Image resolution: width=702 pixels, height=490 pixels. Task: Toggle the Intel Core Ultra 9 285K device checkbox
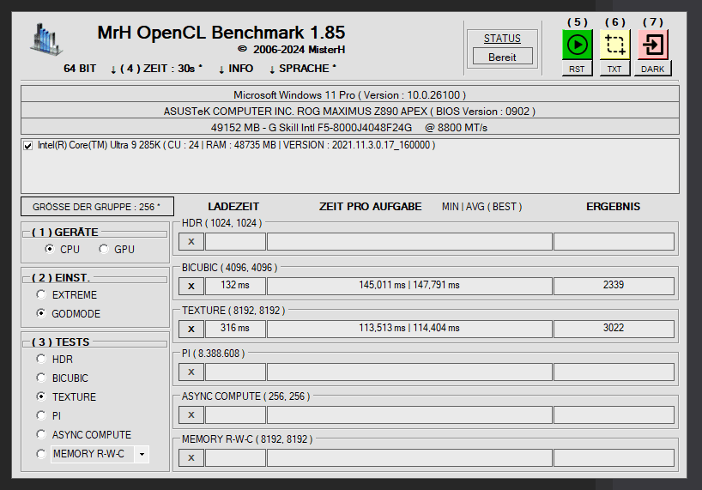point(28,146)
